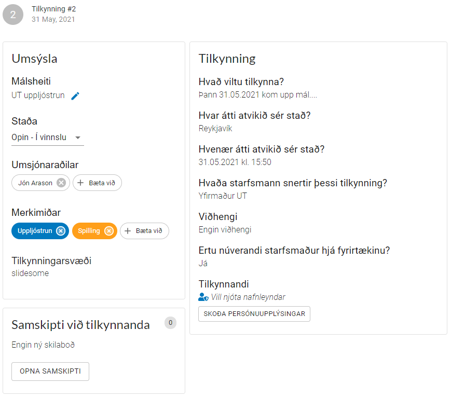
Task: Select the Spilling tag label
Action: pyautogui.click(x=89, y=231)
